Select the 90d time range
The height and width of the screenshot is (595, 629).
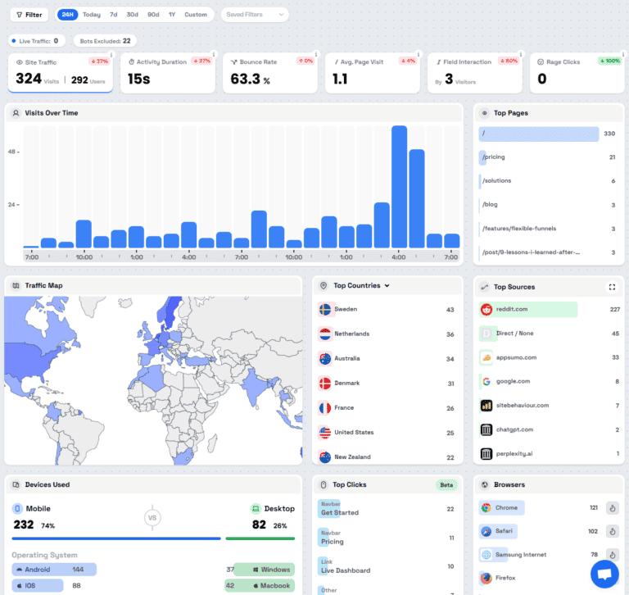click(x=153, y=15)
